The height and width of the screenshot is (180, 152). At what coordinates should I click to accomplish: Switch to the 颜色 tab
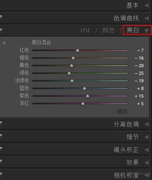point(108,30)
